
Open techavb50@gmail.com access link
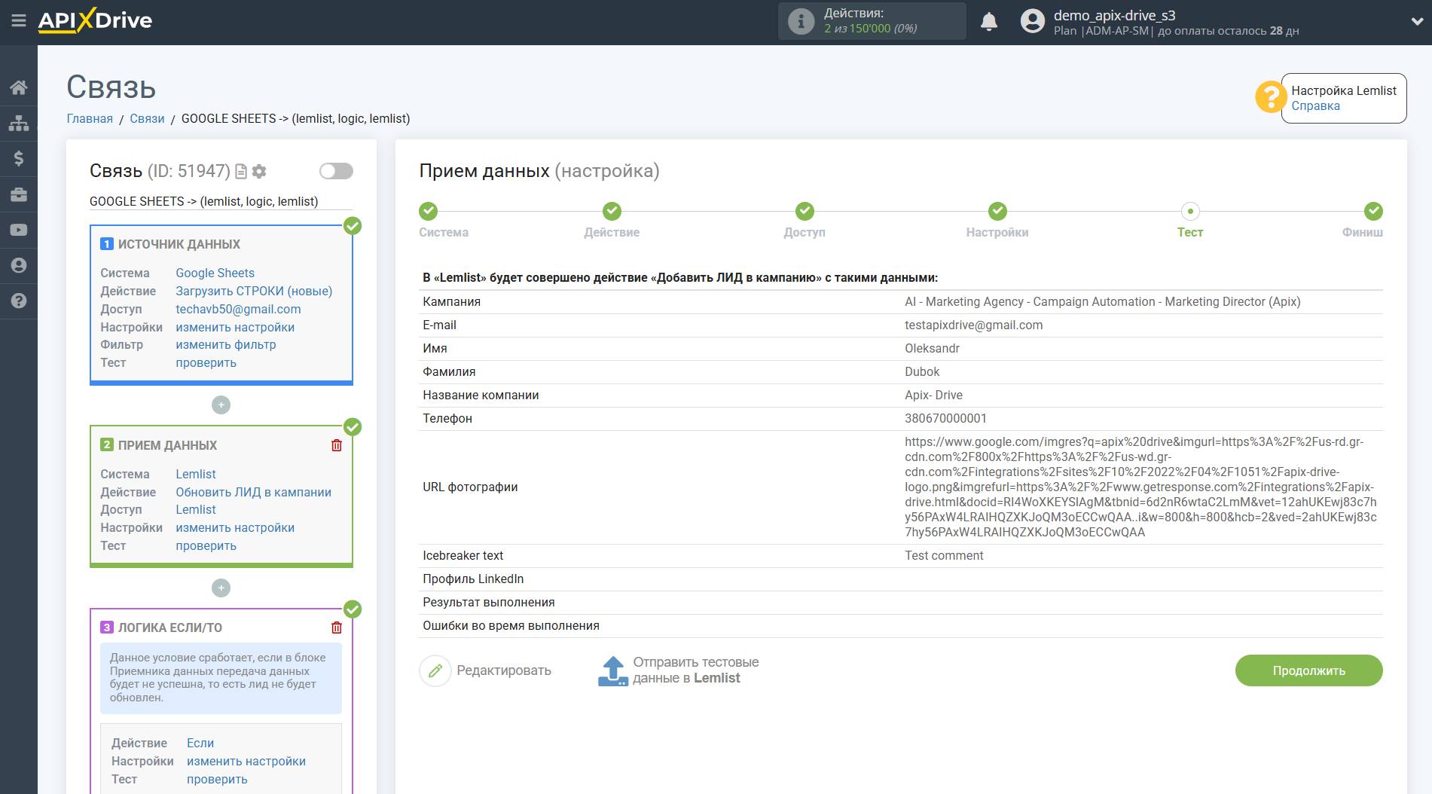[x=238, y=309]
